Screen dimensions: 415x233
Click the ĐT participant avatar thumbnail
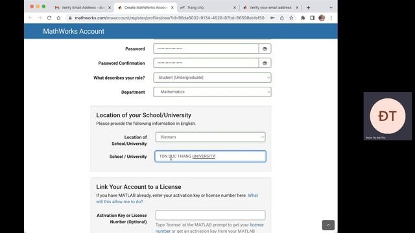tap(388, 116)
